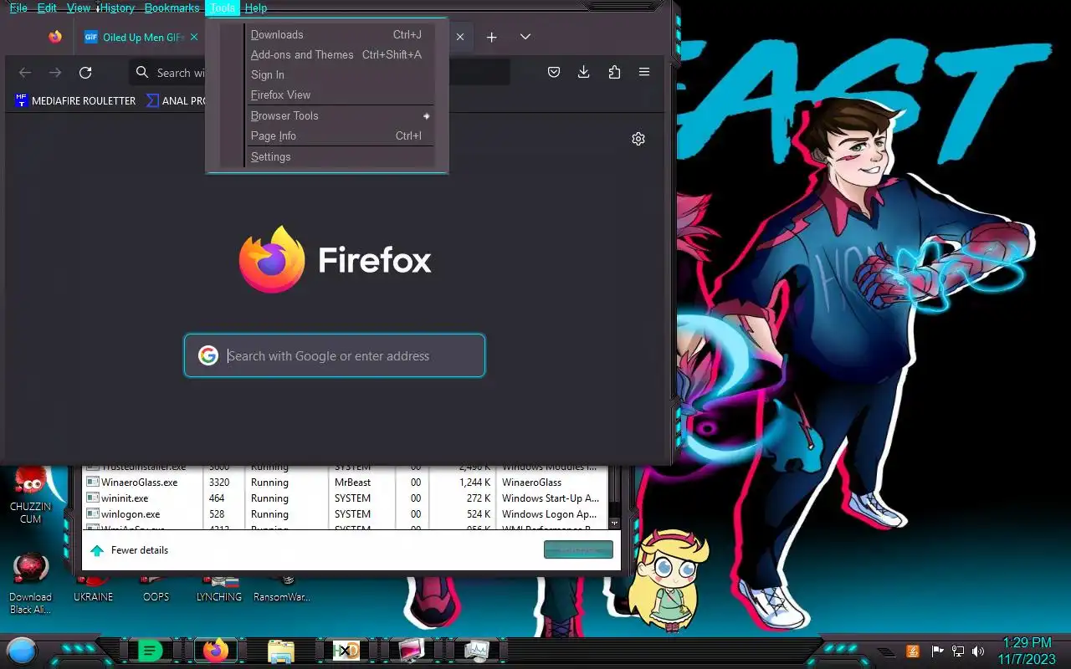Click the magnifier icon in the address bar
Image resolution: width=1071 pixels, height=669 pixels.
(x=142, y=73)
